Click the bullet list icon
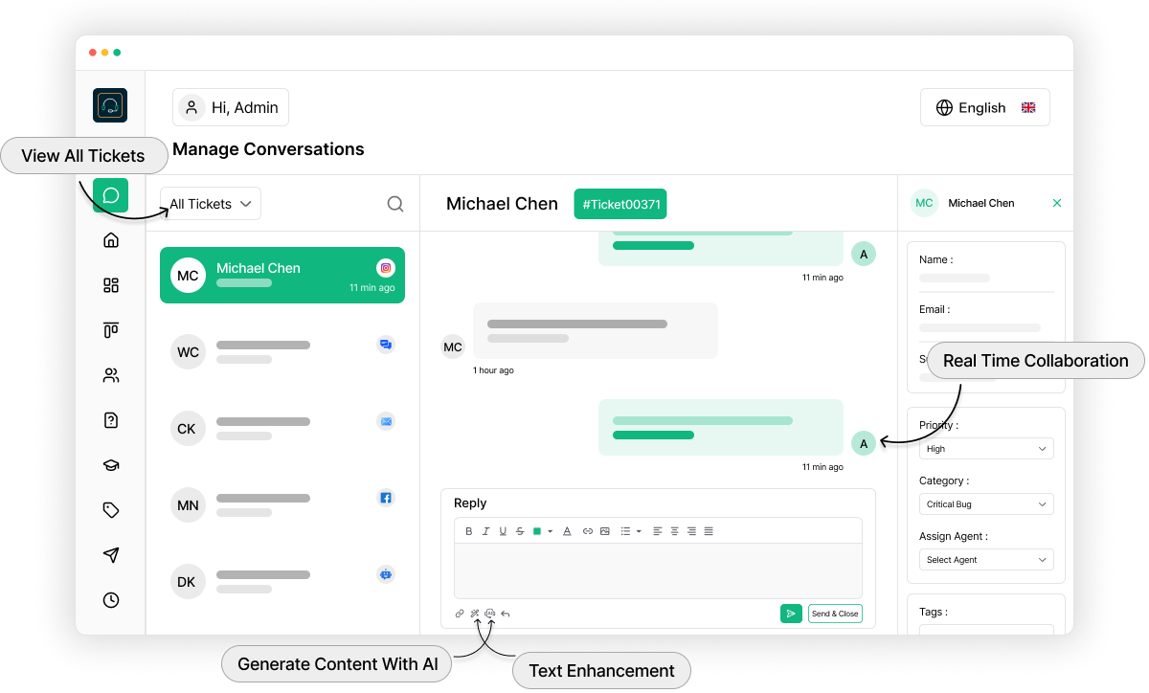 [625, 531]
